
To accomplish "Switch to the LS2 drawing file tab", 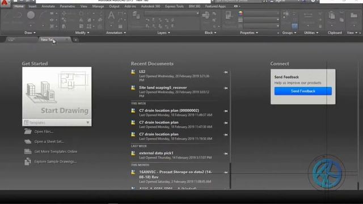I will pos(22,40).
